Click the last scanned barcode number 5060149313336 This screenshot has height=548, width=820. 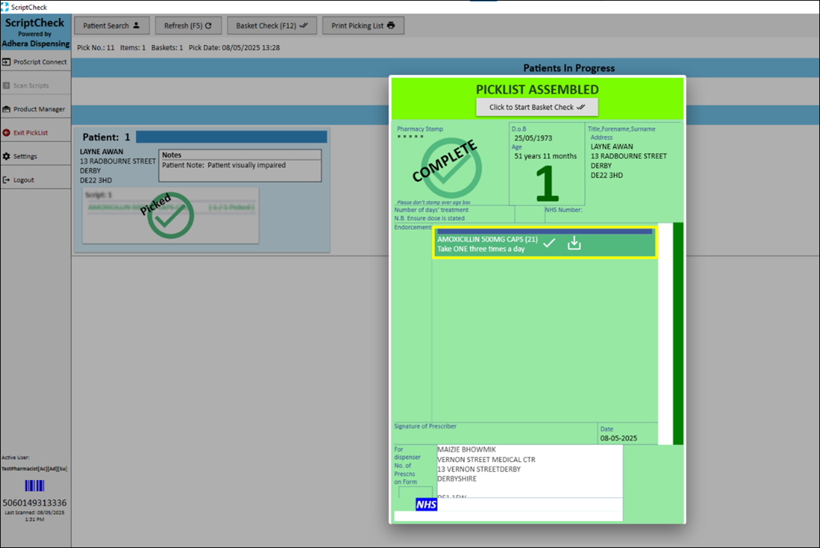[x=35, y=503]
